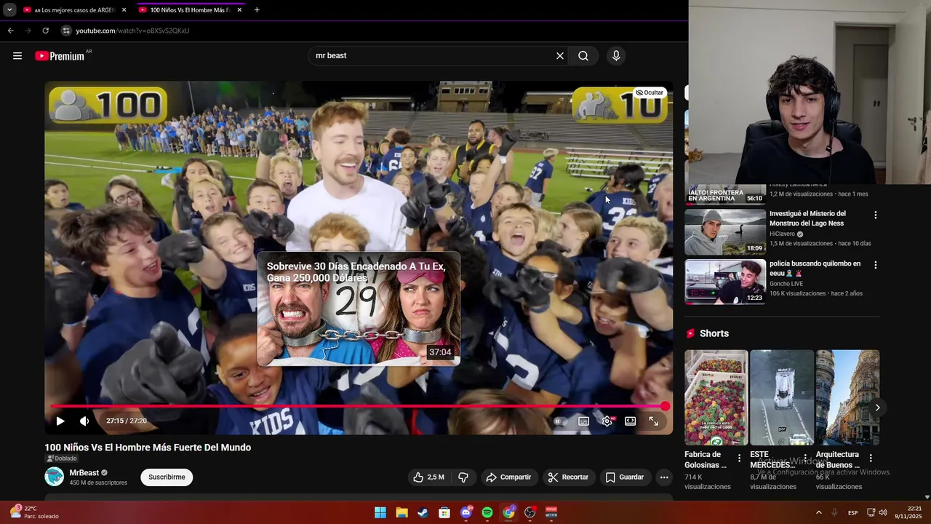Close the 'Los mejores casos' tab

tap(124, 10)
